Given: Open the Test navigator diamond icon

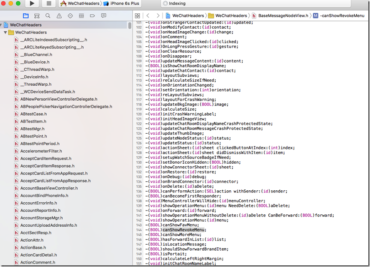Looking at the screenshot, I should pos(70,16).
